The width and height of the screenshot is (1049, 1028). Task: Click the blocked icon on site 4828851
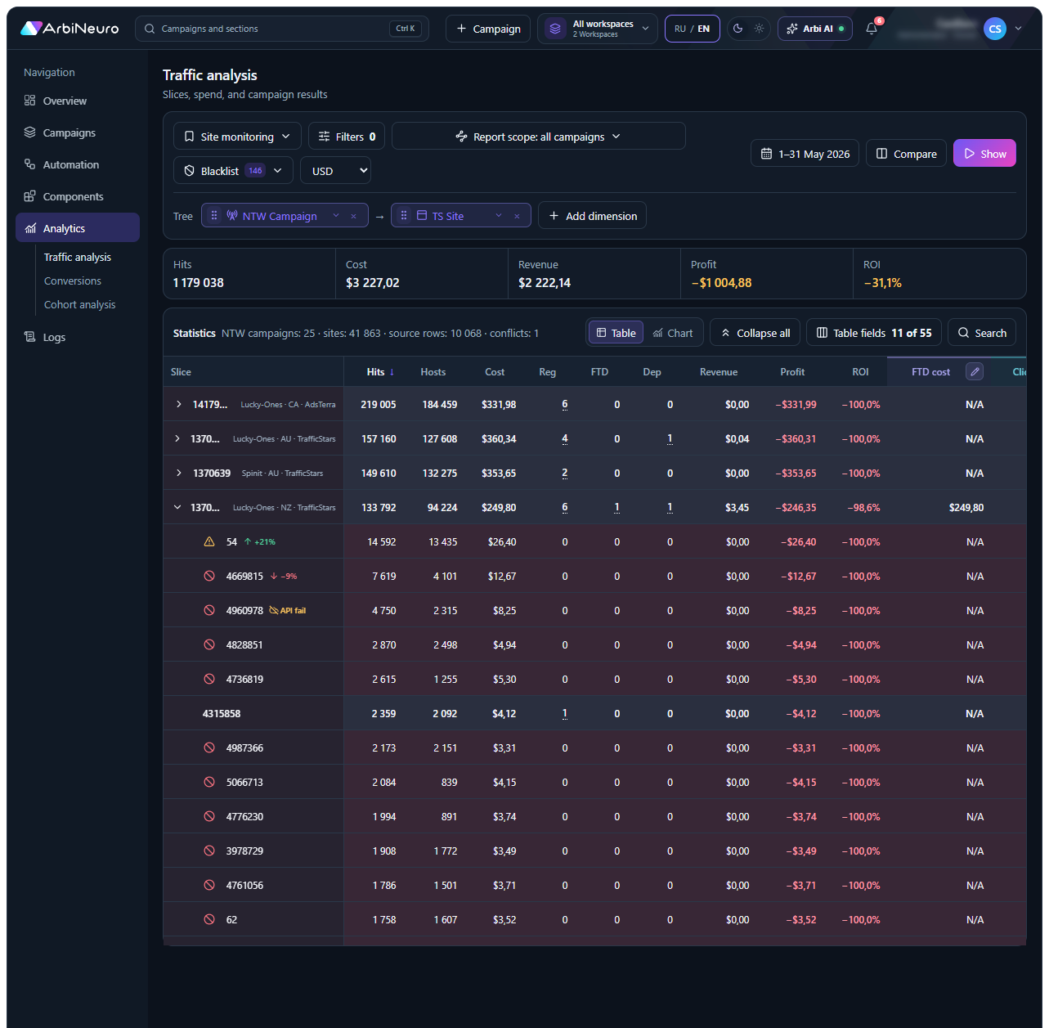tap(209, 644)
